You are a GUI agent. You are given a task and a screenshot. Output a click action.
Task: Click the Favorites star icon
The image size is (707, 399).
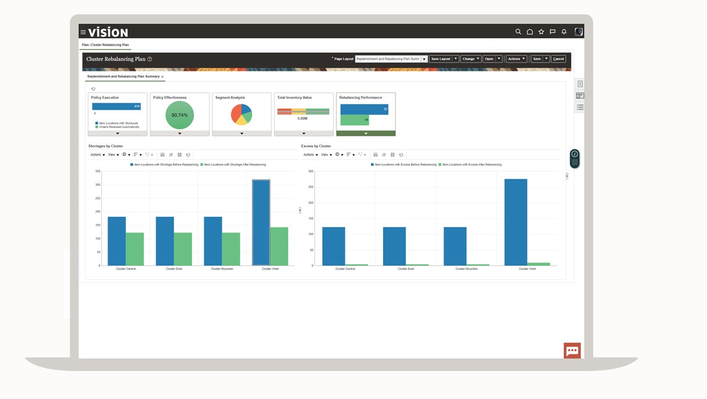click(x=540, y=31)
